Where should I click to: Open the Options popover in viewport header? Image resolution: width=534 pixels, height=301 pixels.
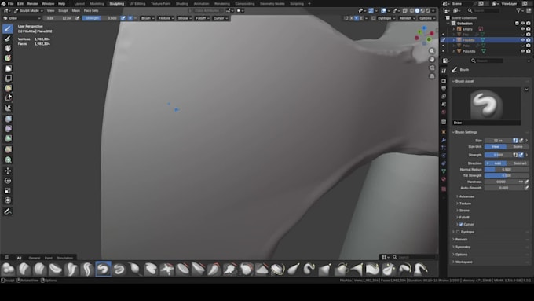(x=427, y=18)
